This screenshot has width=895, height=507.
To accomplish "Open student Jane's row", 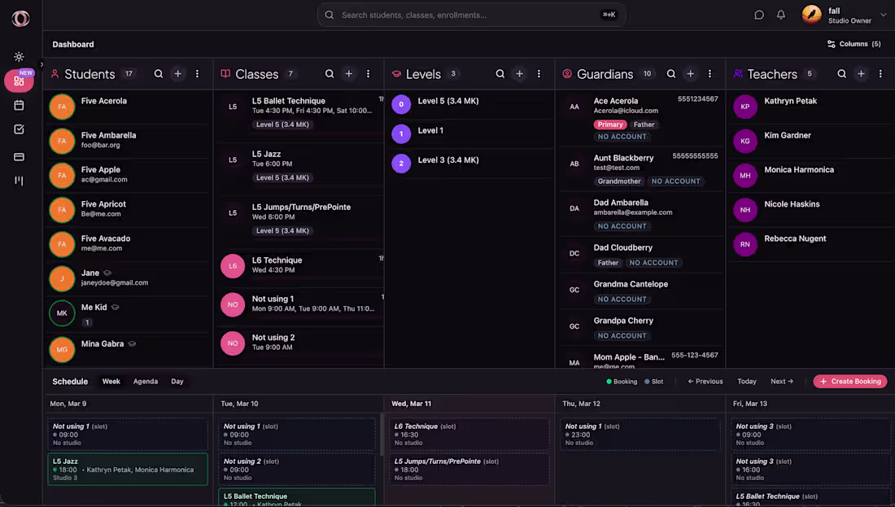I will point(129,278).
